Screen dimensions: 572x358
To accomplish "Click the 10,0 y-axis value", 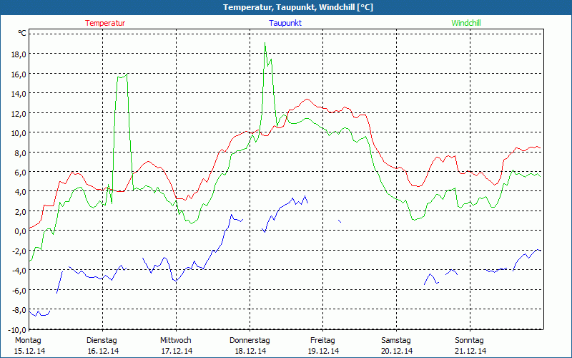I will [18, 132].
